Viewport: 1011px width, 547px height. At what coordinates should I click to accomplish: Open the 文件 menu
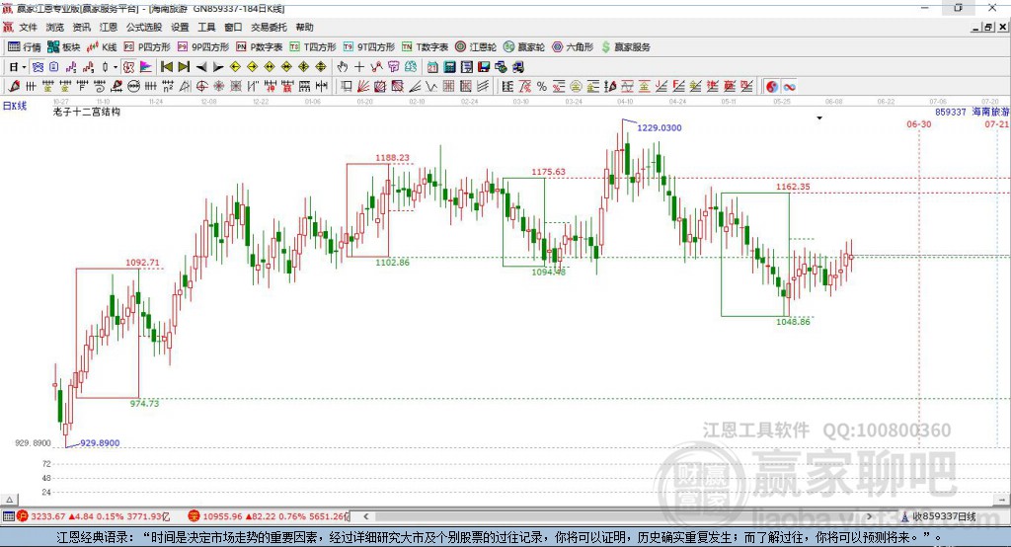click(28, 27)
